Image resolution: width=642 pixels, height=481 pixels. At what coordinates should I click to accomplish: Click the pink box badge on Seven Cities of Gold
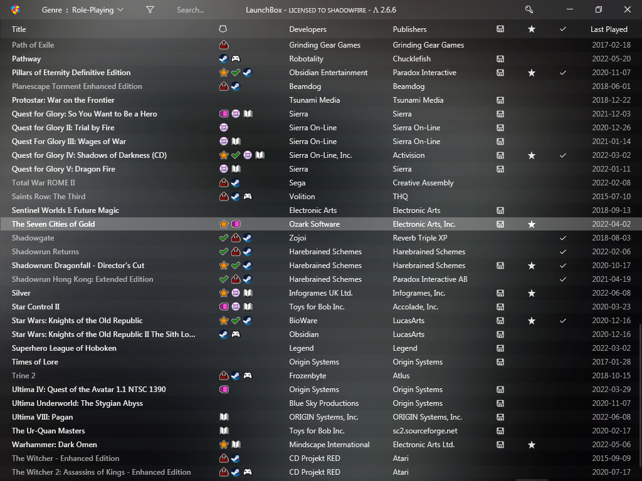pos(236,224)
